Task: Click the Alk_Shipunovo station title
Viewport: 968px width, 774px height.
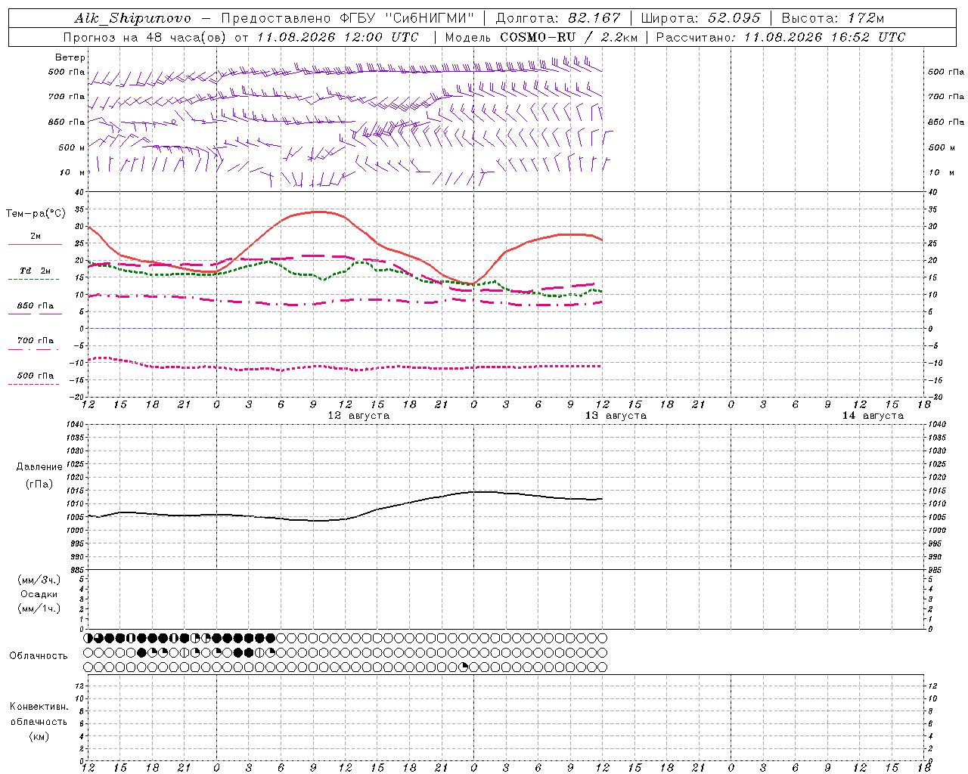Action: coord(133,18)
